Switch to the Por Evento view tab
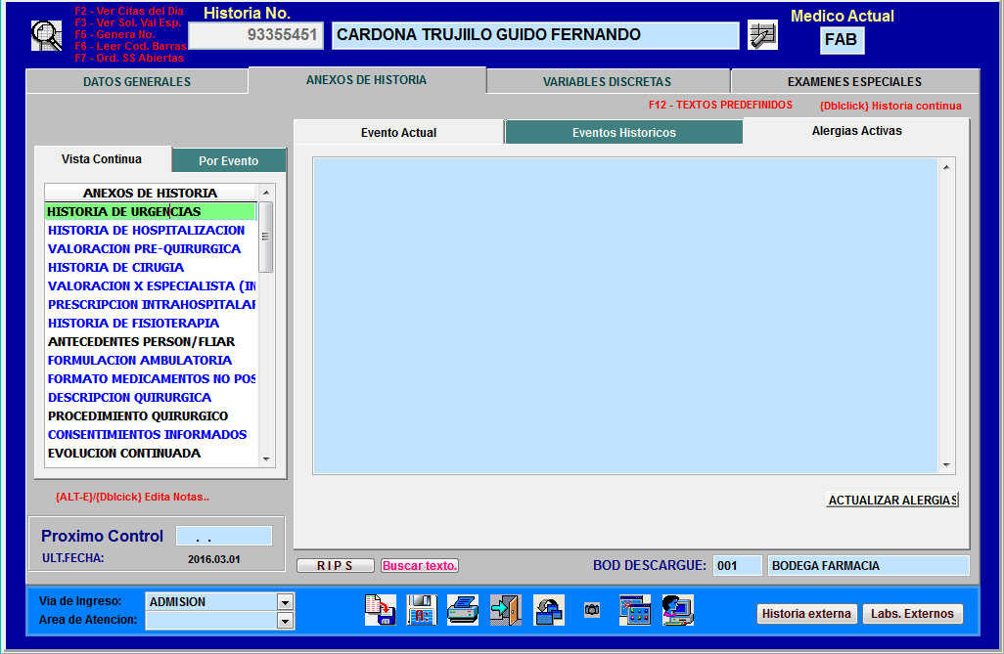The image size is (1004, 654). tap(229, 160)
